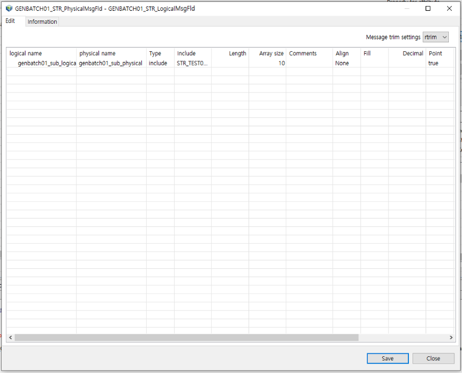Switch to the Information tab
462x373 pixels.
click(x=42, y=21)
